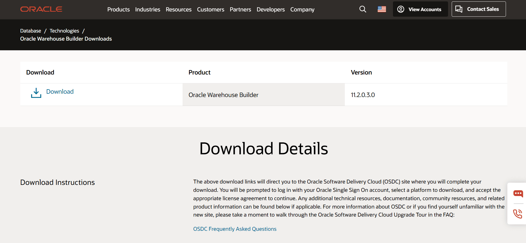The height and width of the screenshot is (243, 526).
Task: Open the Customers menu
Action: (x=210, y=9)
